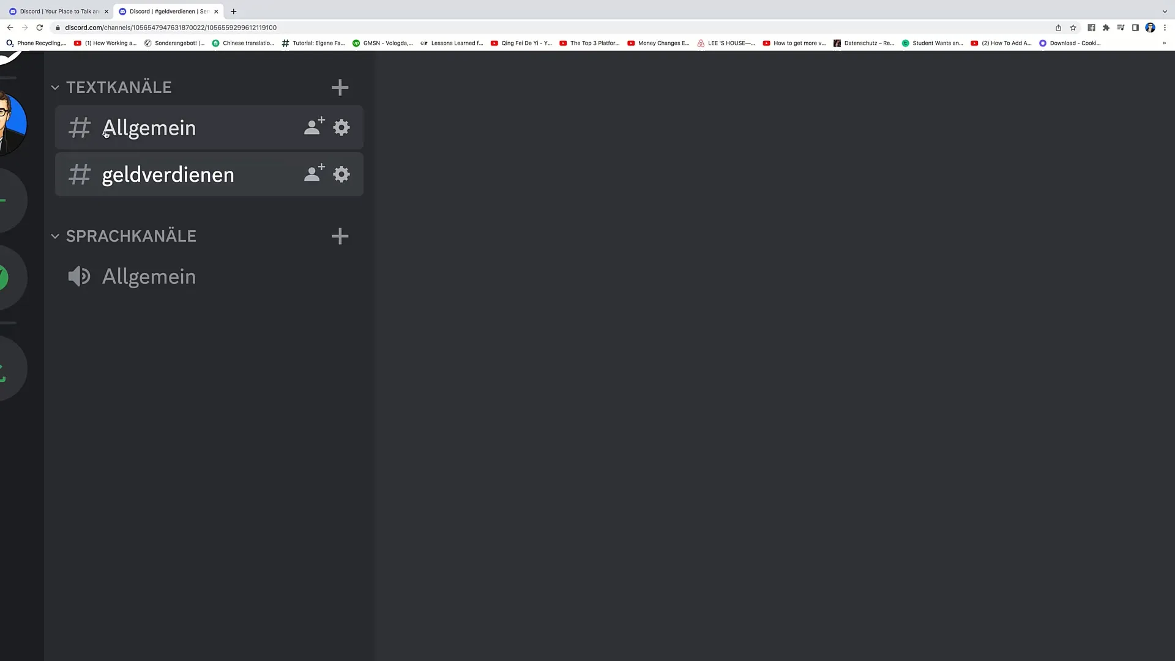The width and height of the screenshot is (1175, 661).
Task: Open the Facebook-style extension icon
Action: click(x=1091, y=28)
